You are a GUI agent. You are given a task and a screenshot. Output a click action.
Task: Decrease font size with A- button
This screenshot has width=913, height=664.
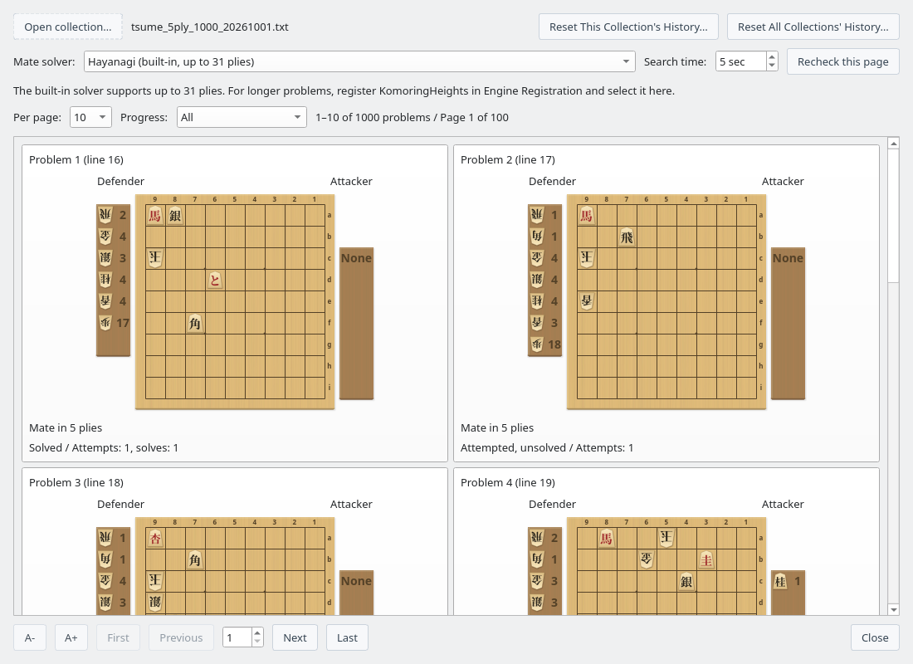pyautogui.click(x=30, y=637)
